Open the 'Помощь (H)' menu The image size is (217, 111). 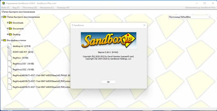click(x=63, y=8)
